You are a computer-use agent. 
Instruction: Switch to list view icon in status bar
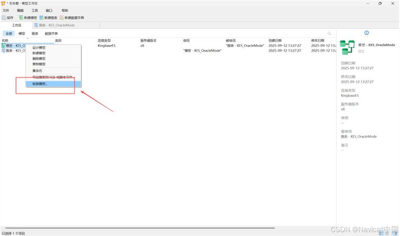coord(381,233)
